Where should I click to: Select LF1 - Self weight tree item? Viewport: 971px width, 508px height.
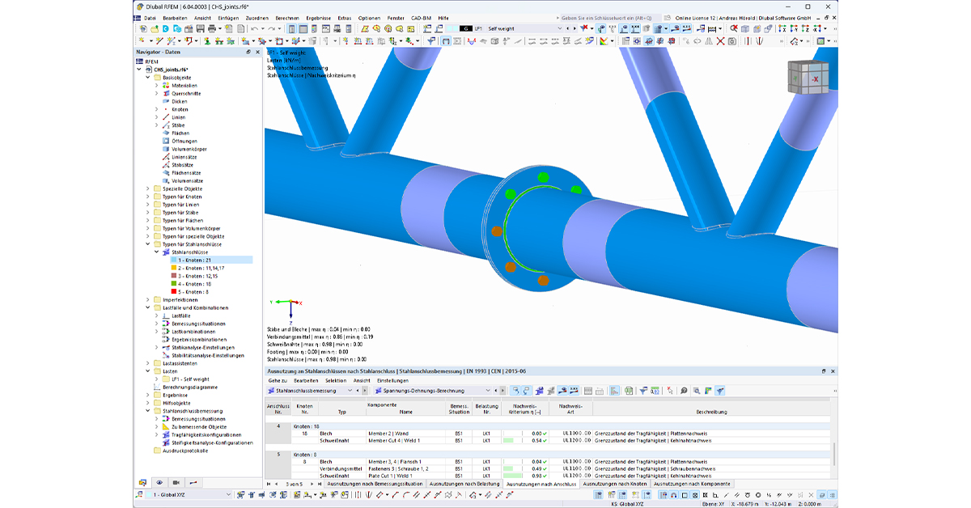[189, 379]
